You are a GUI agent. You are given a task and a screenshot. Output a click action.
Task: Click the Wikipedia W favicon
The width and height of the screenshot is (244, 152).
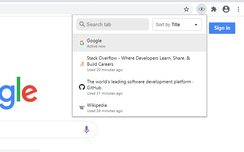tap(82, 108)
